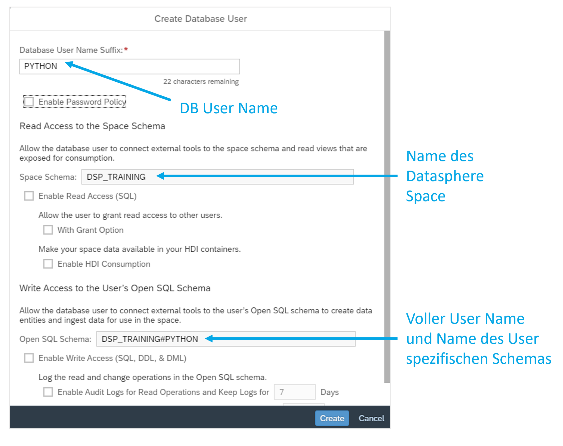Tick the With Grant Option checkbox

pos(48,230)
